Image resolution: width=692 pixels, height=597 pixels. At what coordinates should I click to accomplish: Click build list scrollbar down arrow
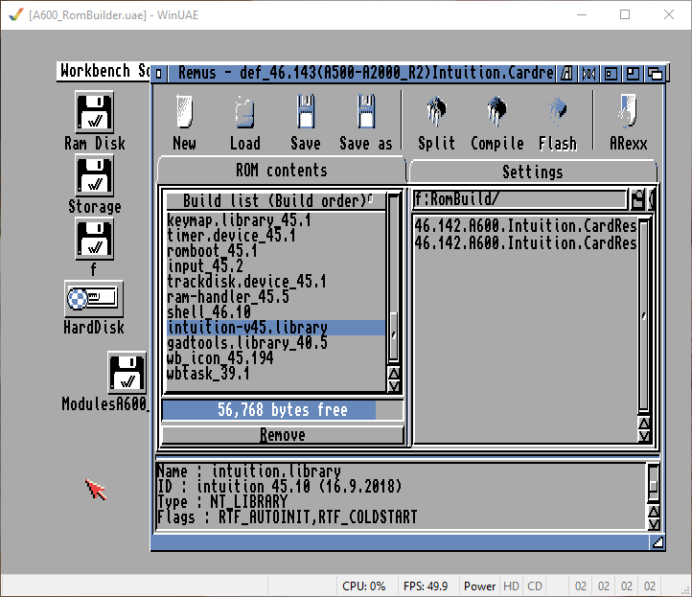coord(394,386)
